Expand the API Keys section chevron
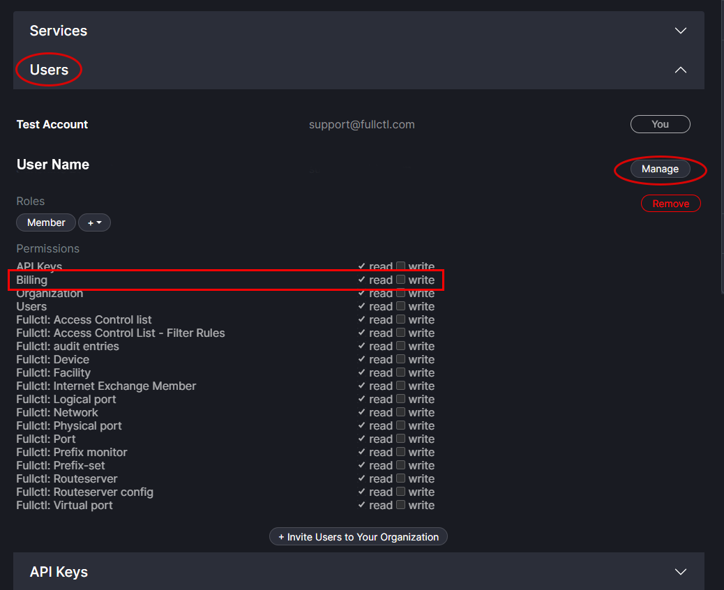The height and width of the screenshot is (590, 724). click(681, 572)
